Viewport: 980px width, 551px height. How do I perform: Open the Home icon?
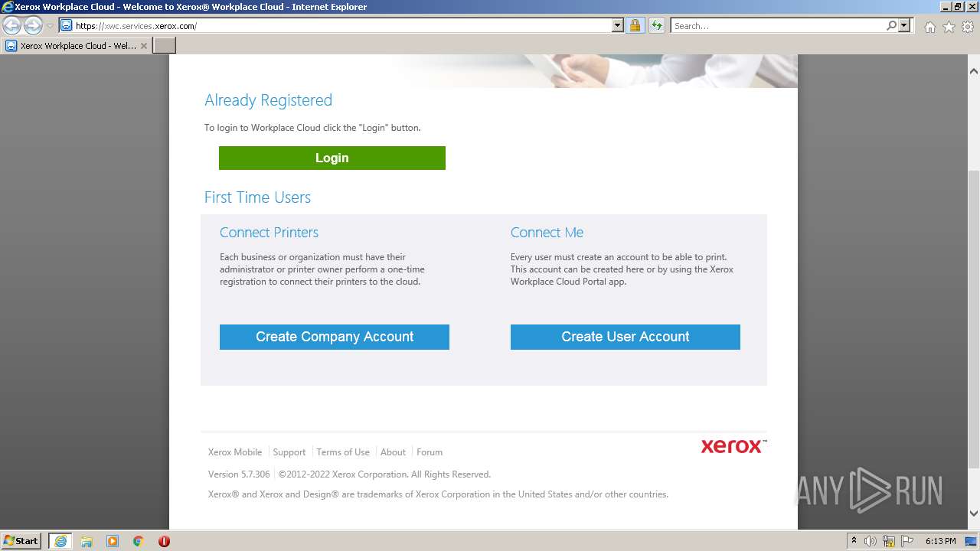929,27
